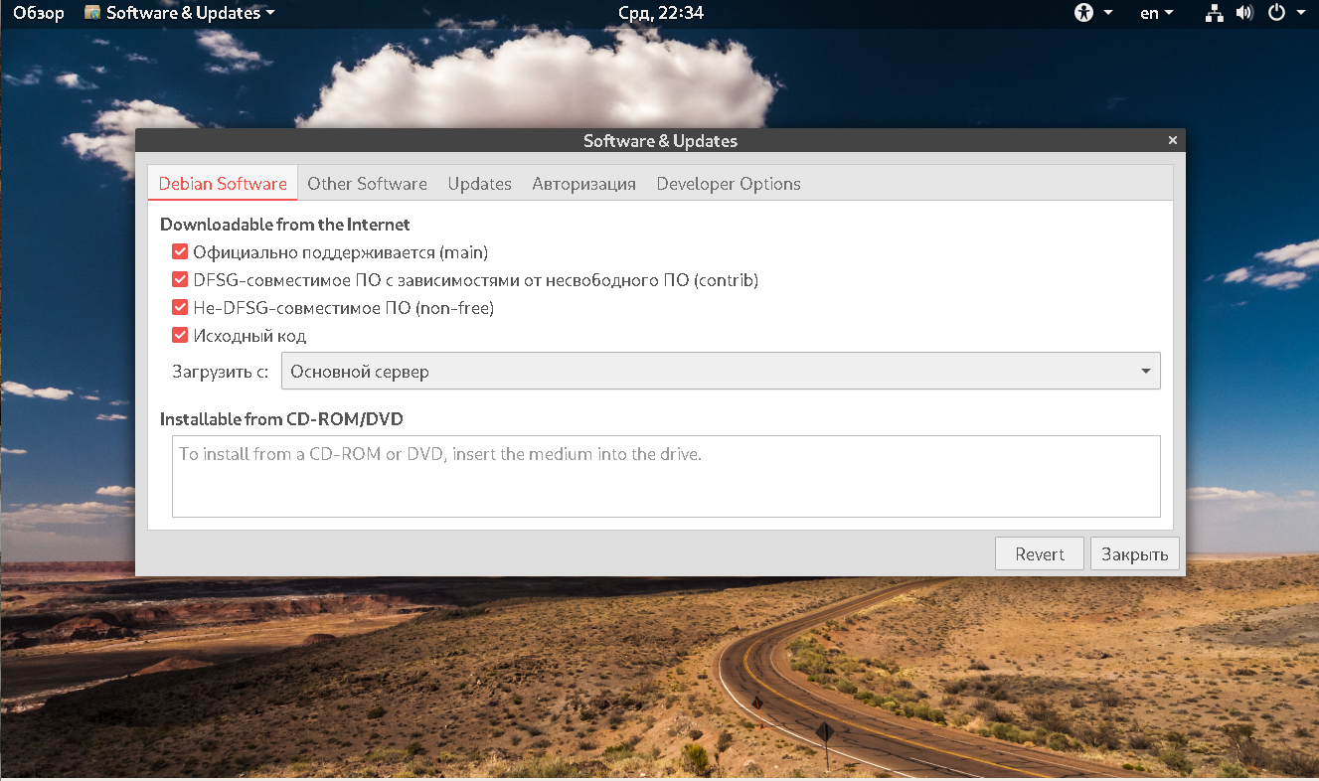1319x781 pixels.
Task: Toggle Официально поддерживается (main) checkbox
Action: pyautogui.click(x=180, y=252)
